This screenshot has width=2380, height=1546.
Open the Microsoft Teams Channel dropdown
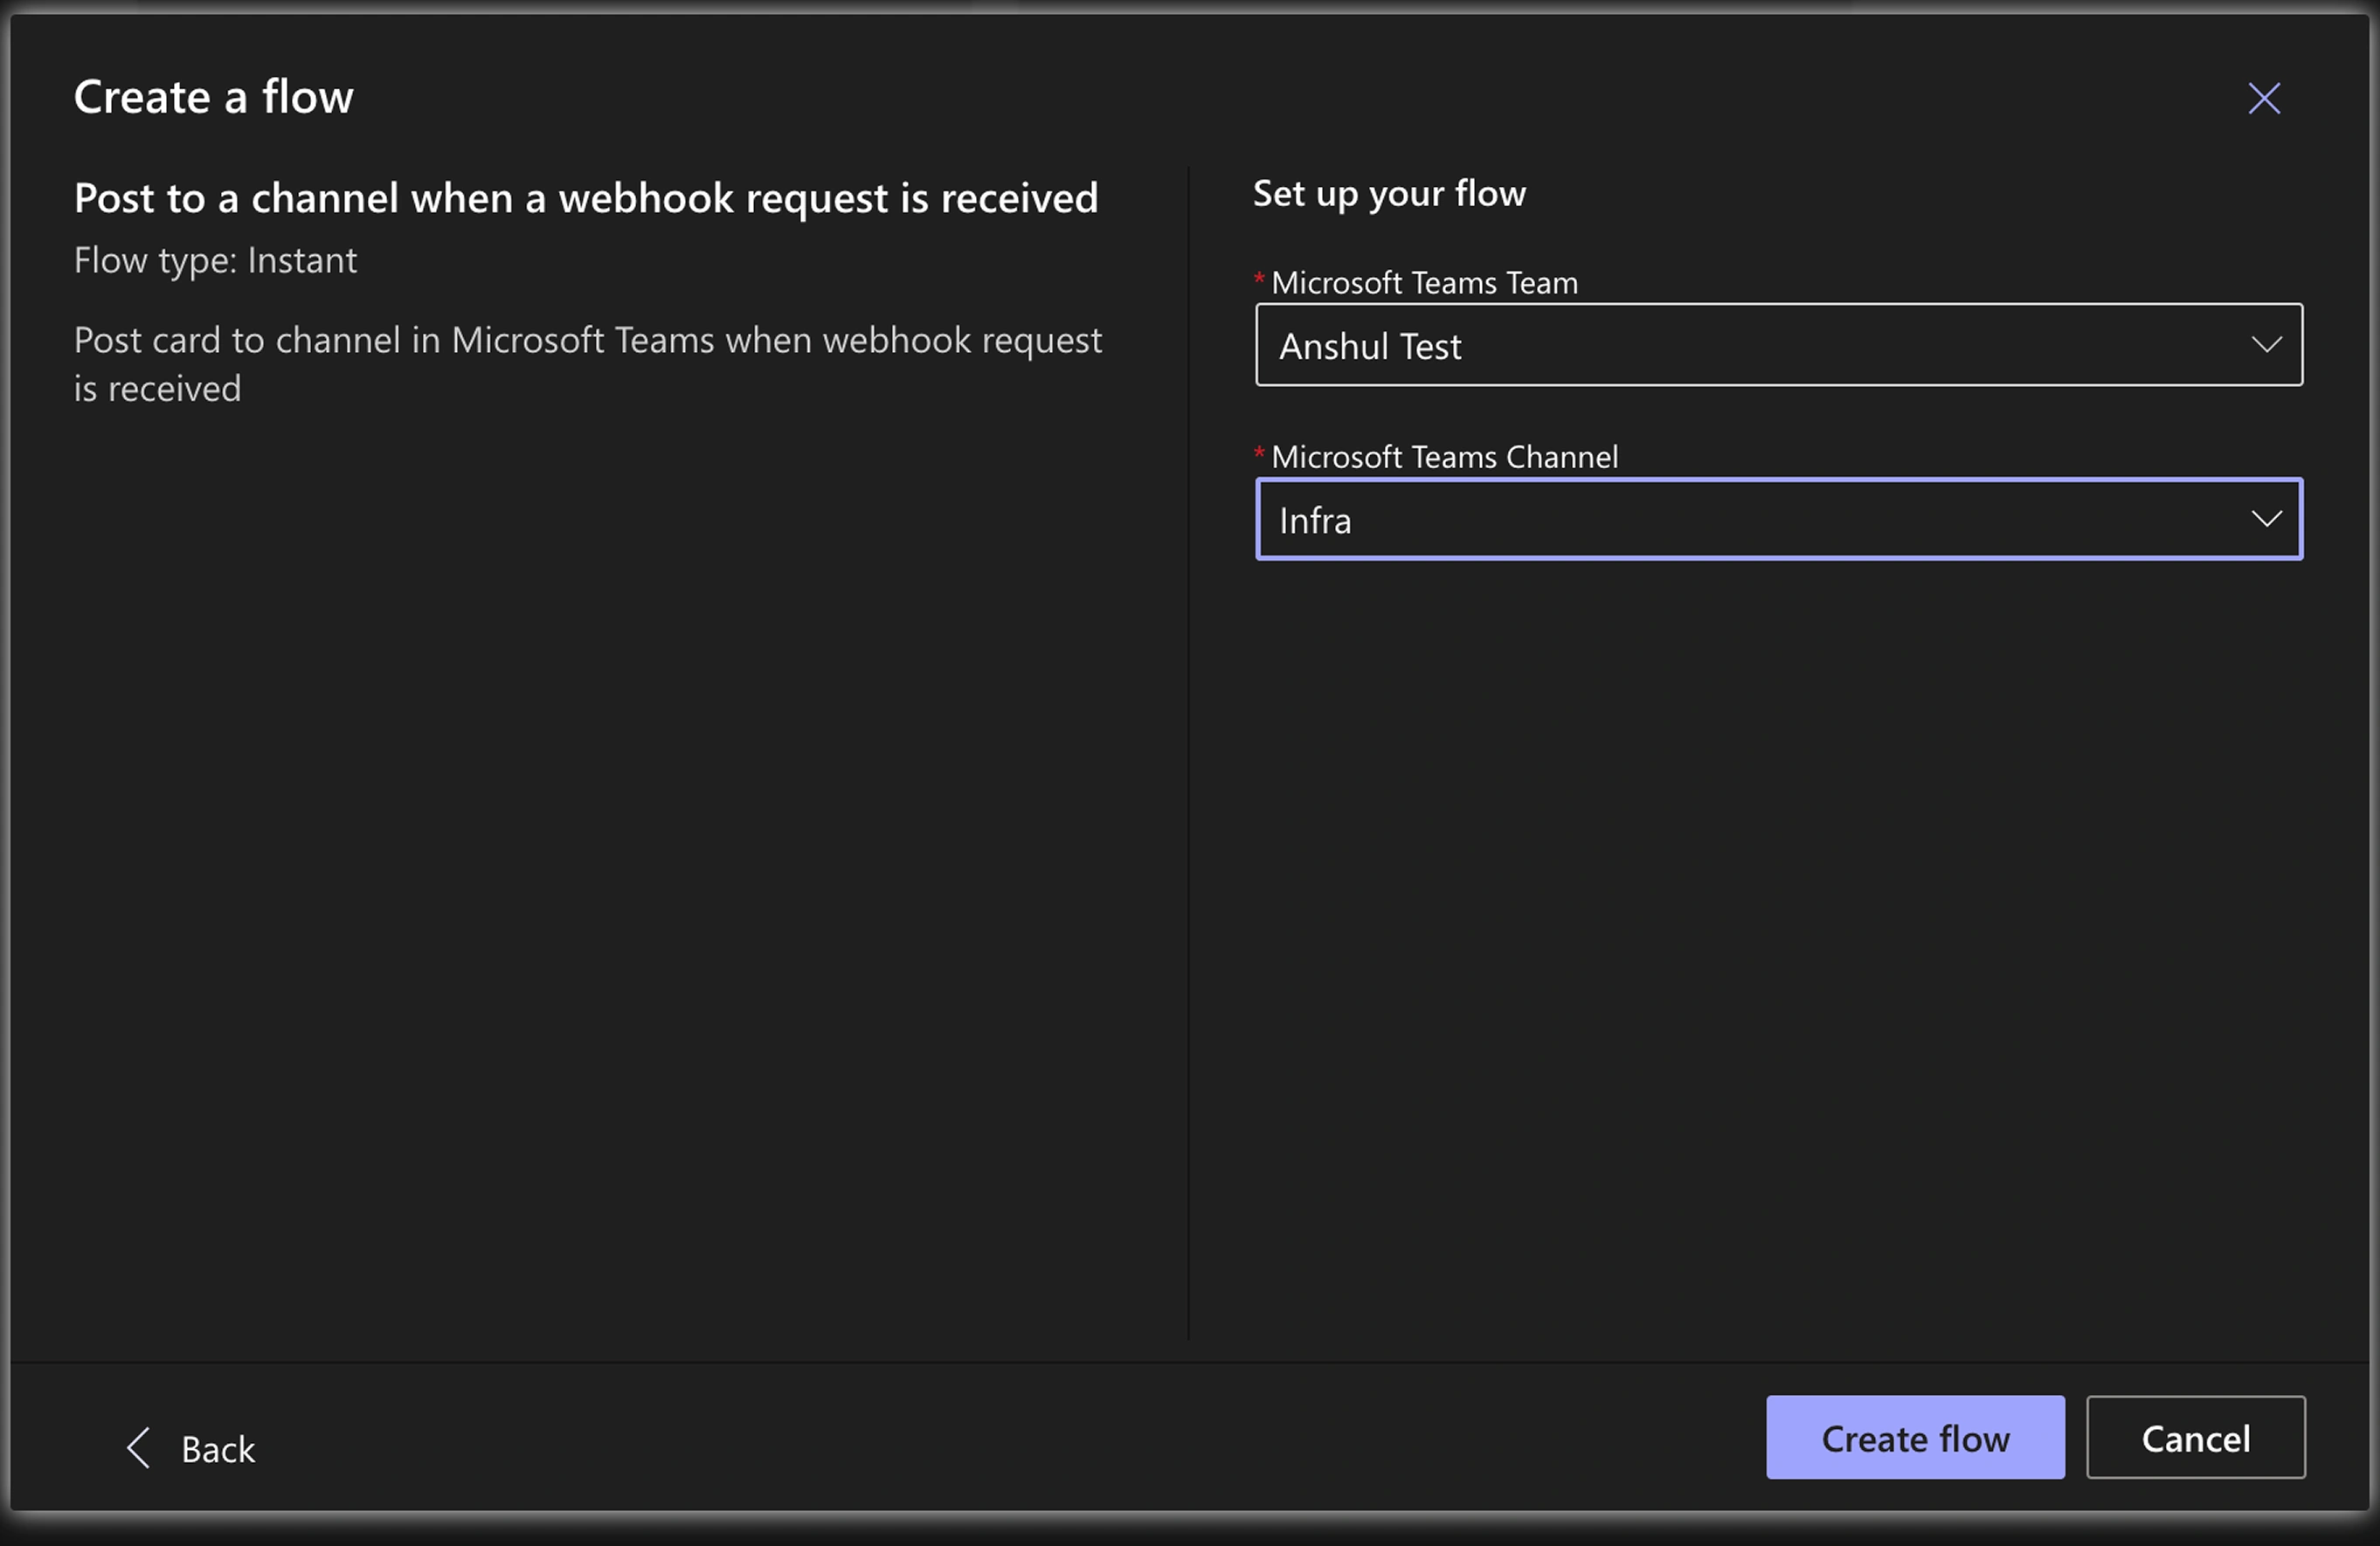1778,519
